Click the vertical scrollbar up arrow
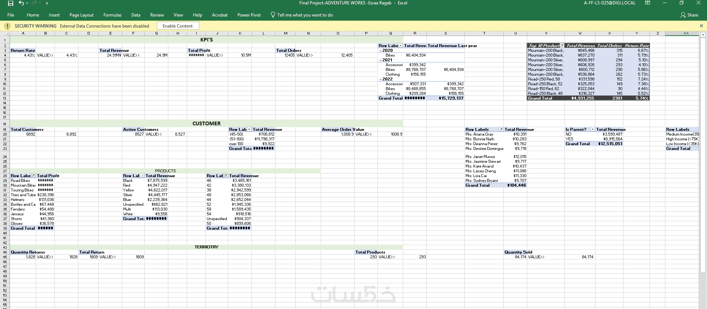707x309 pixels. point(703,35)
